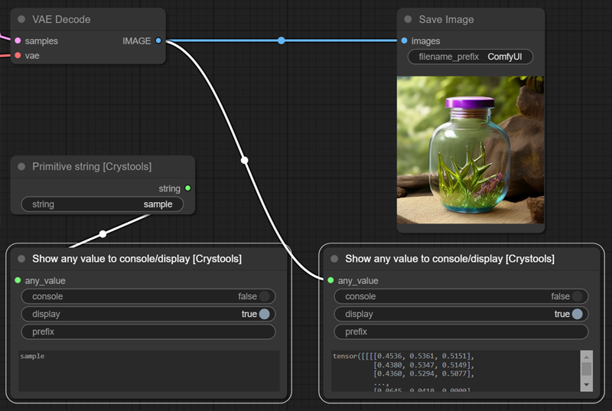Click the midpoint dot on the blue link

click(x=282, y=41)
